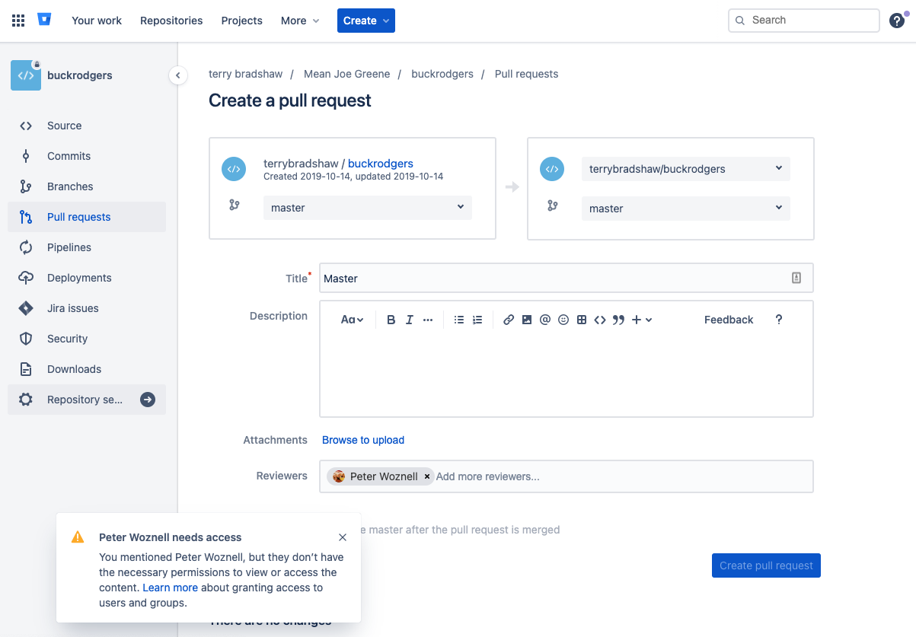The width and height of the screenshot is (916, 637).
Task: Select Pull requests in the sidebar
Action: click(87, 217)
